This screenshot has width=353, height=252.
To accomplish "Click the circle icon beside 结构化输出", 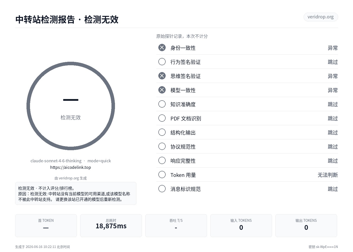I will (162, 132).
